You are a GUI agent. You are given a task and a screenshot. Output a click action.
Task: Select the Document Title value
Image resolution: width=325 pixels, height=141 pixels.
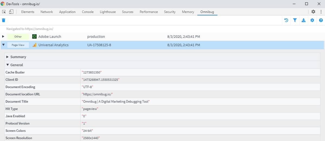tap(116, 102)
